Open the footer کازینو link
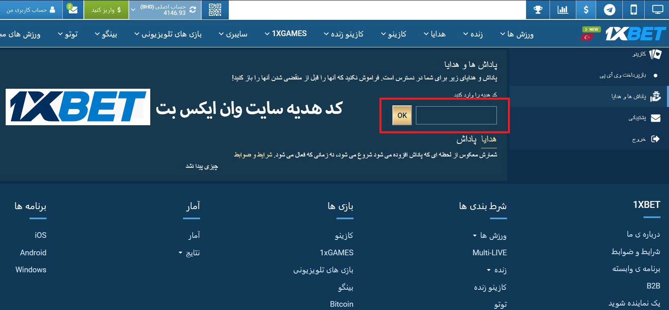This screenshot has width=669, height=310. [x=344, y=235]
